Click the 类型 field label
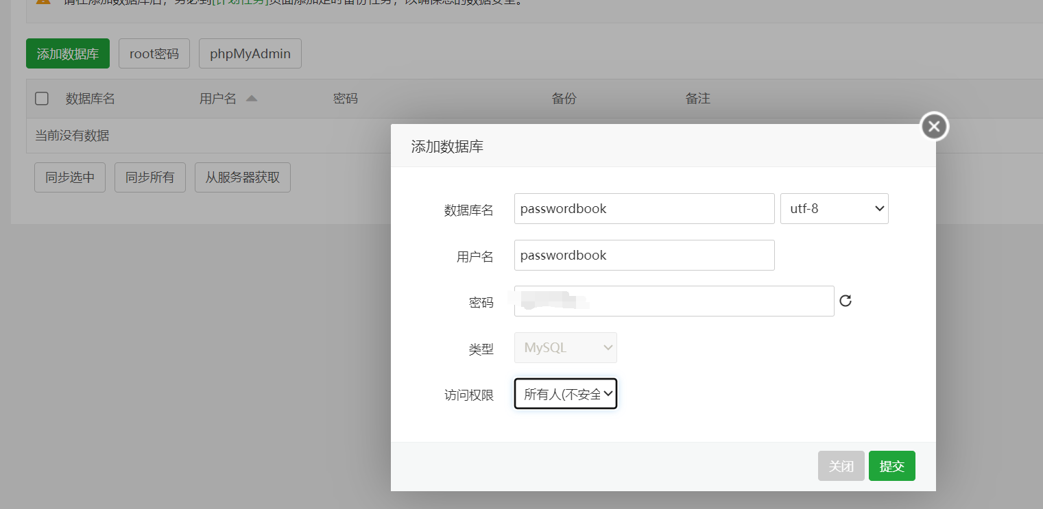This screenshot has width=1043, height=509. click(x=481, y=349)
